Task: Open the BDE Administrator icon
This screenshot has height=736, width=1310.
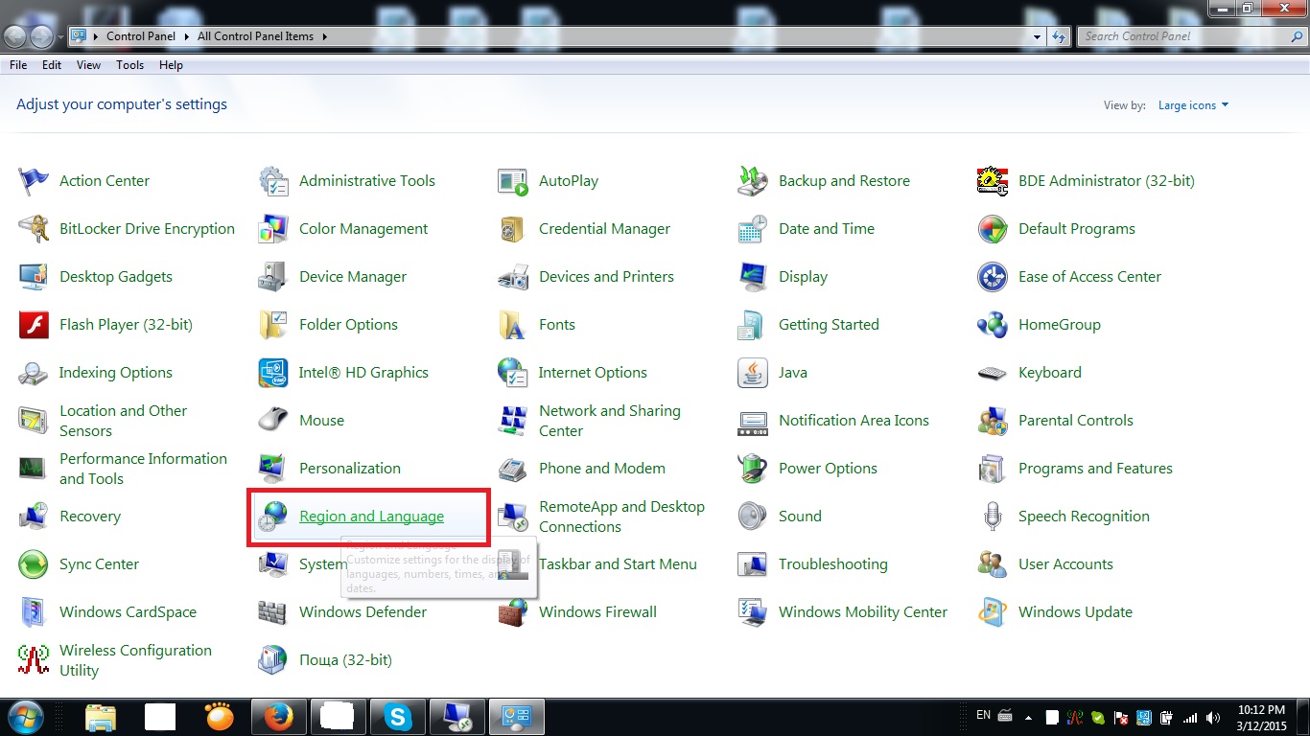Action: pos(993,180)
